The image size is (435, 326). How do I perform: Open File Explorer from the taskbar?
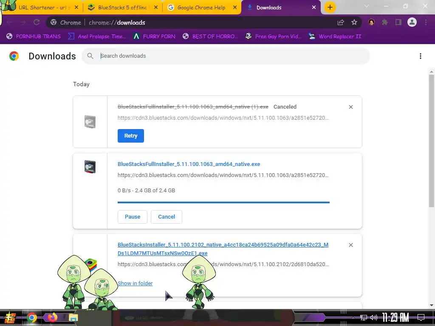click(73, 318)
